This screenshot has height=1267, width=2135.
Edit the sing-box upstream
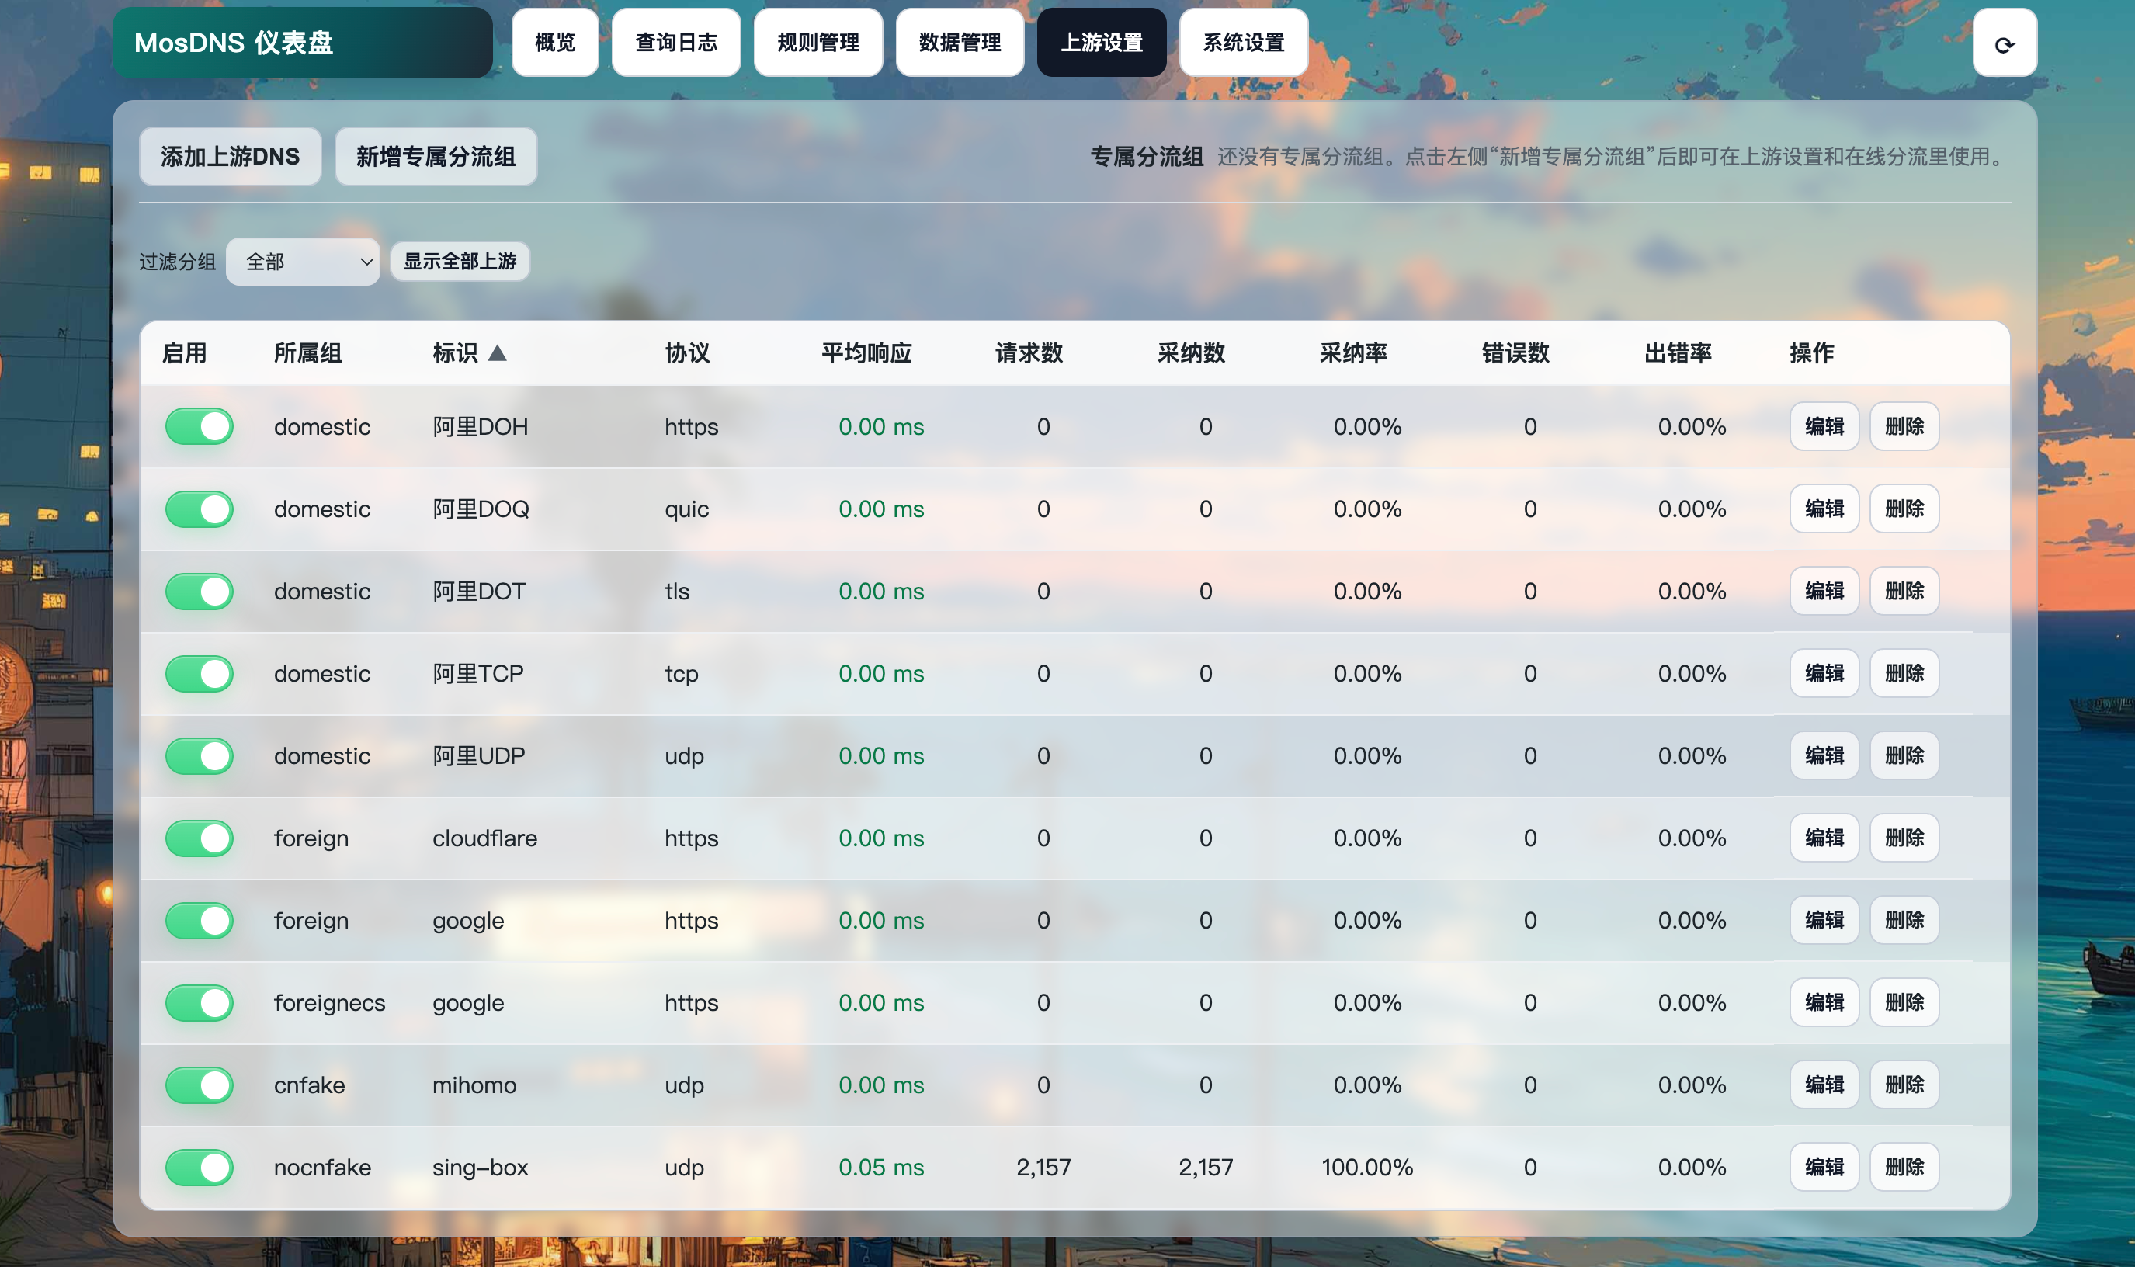click(x=1824, y=1167)
